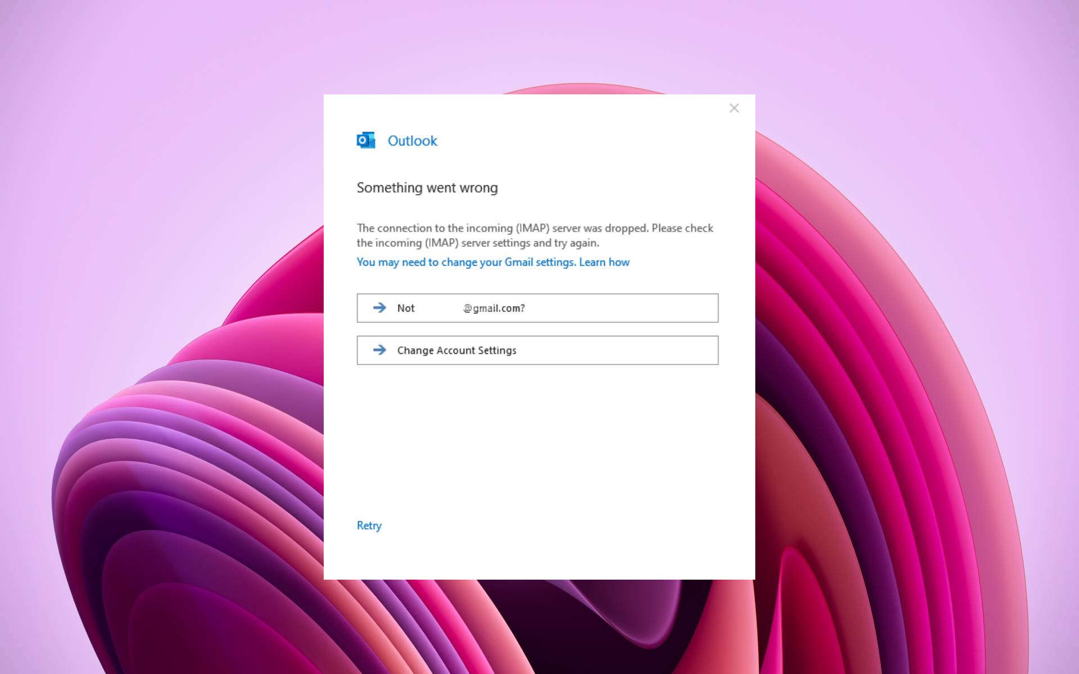Screen dimensions: 1079x674
Task: Click empty white area below Change Account Settings
Action: 537,438
